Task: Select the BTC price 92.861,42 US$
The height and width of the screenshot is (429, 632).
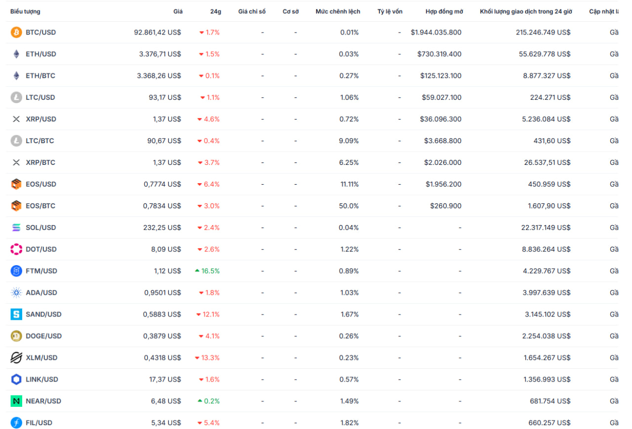Action: [158, 33]
